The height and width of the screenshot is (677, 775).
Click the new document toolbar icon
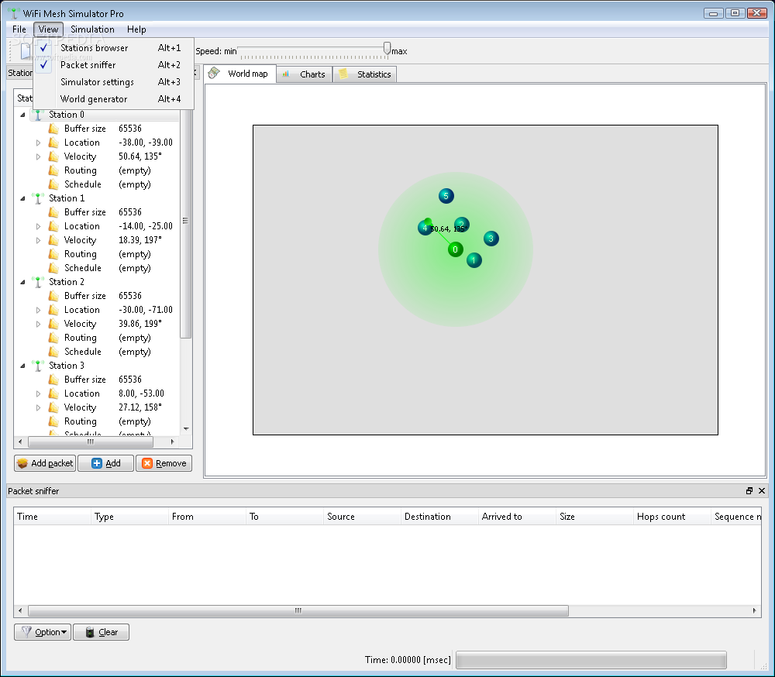point(26,51)
